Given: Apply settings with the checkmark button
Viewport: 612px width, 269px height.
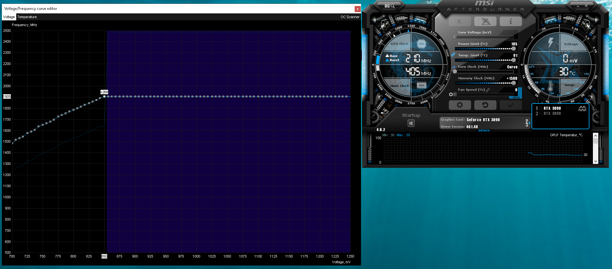Looking at the screenshot, I should point(511,105).
